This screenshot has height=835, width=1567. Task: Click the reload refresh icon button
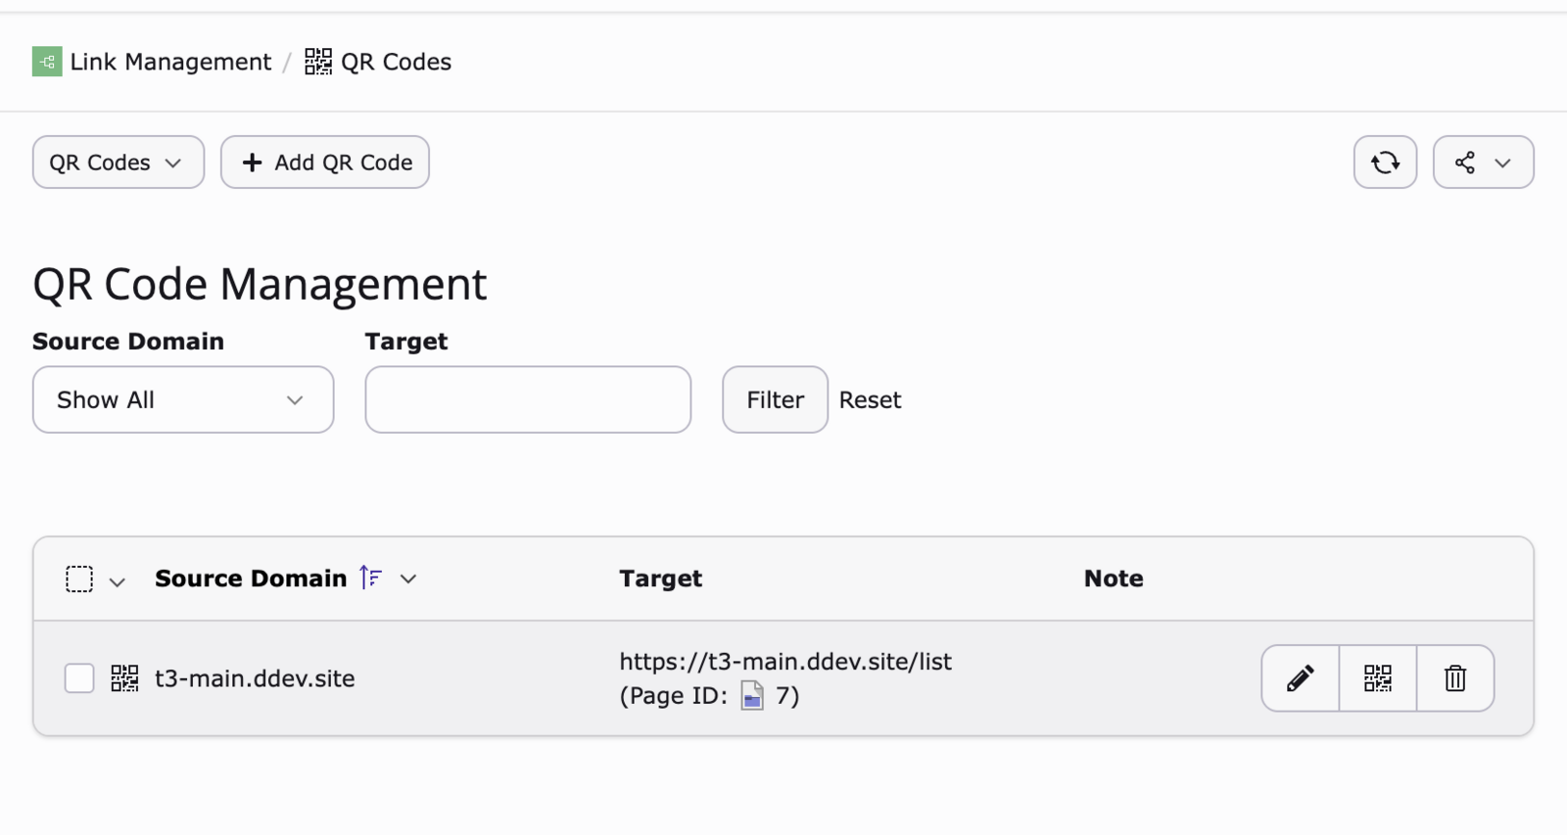(1385, 162)
